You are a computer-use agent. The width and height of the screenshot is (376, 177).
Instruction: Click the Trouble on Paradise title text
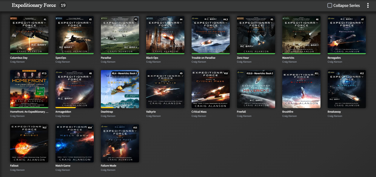(x=204, y=58)
